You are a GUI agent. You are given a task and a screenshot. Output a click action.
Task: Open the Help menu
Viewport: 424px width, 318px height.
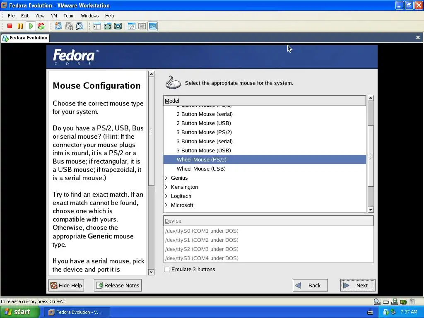[x=109, y=16]
